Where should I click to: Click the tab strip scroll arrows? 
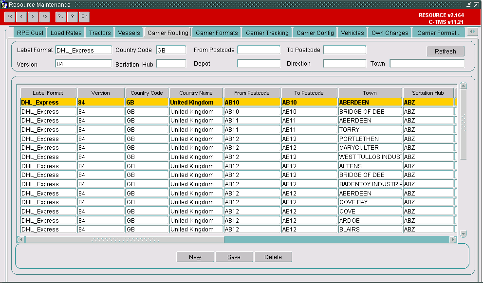coord(472,32)
